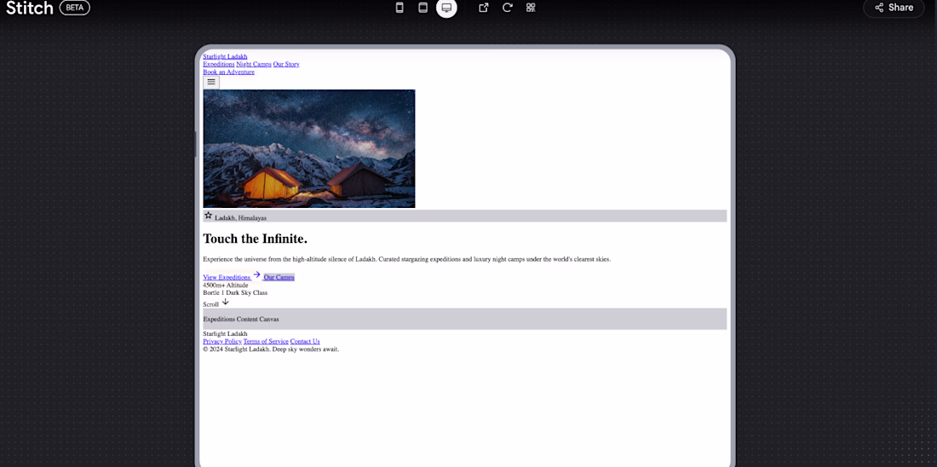
Task: Switch to tablet preview
Action: click(423, 8)
